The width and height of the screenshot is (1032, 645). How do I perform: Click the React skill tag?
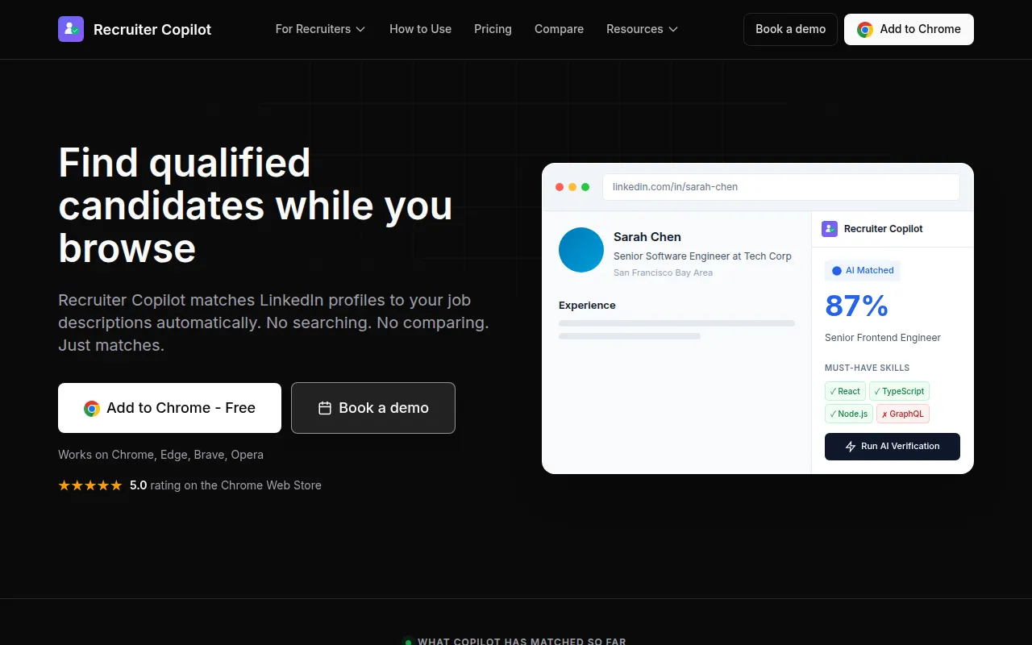tap(845, 391)
